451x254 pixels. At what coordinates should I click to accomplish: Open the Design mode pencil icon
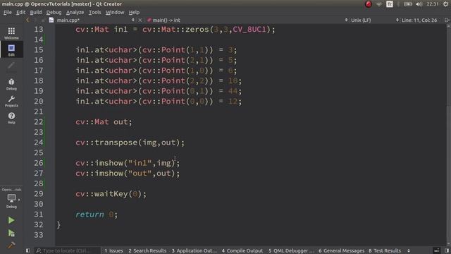tap(11, 66)
